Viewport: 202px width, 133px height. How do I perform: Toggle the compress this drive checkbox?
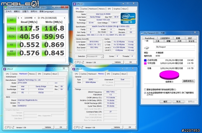pyautogui.click(x=145, y=90)
